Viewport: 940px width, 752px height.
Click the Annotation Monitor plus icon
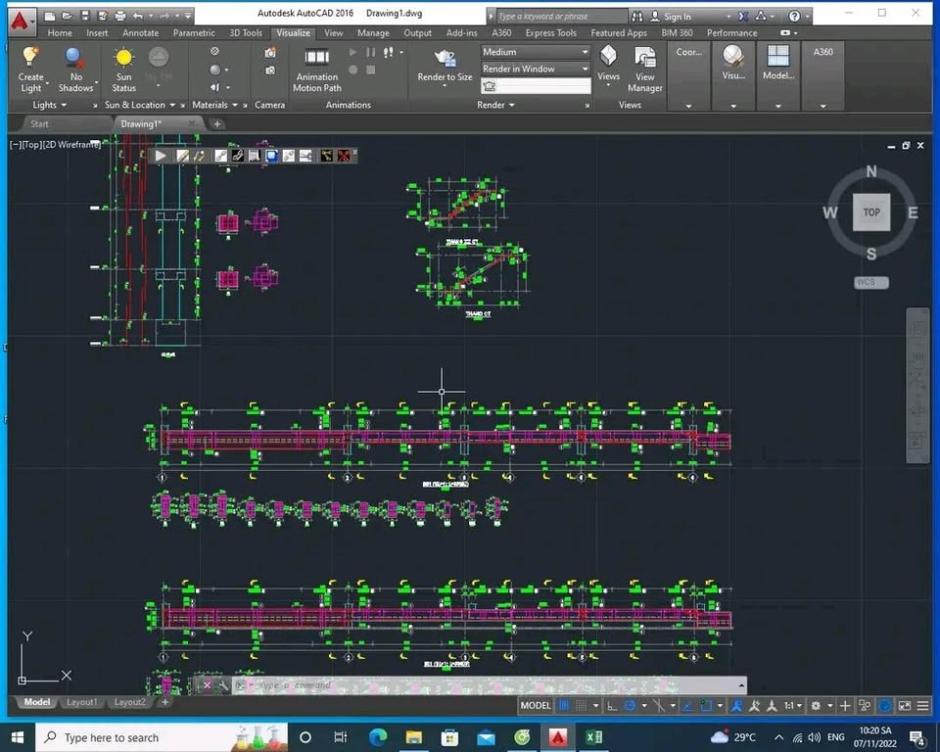coord(845,706)
